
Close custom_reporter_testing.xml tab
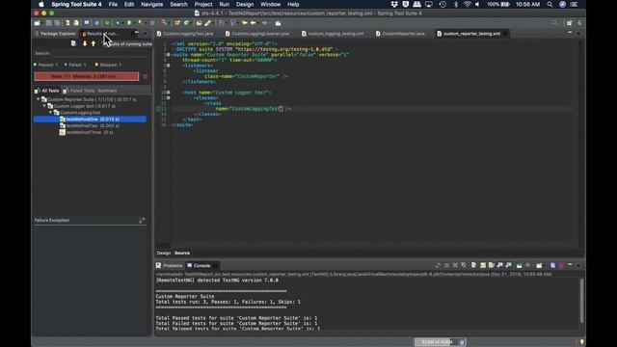click(505, 34)
